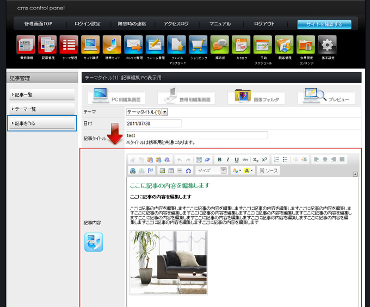This screenshot has width=370, height=307.
Task: Click the 記事タイトル input field
Action: [x=196, y=135]
